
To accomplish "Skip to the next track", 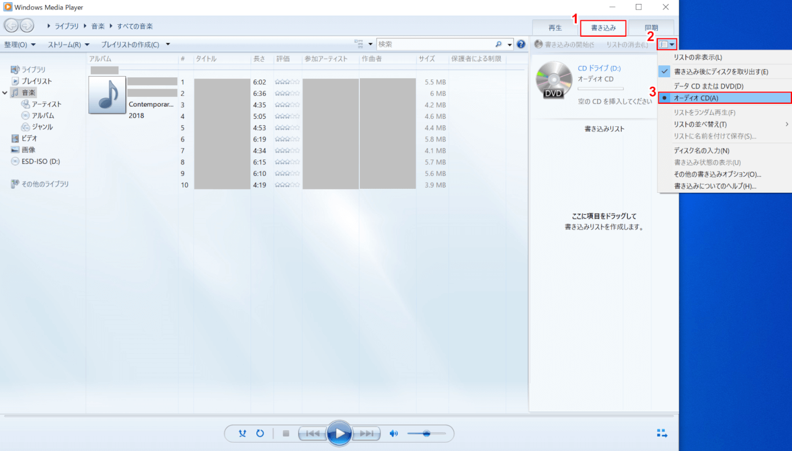I will point(366,434).
